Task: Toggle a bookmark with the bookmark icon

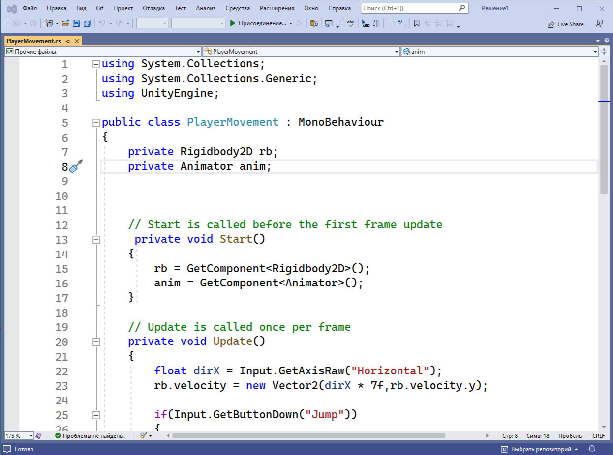Action: pos(417,23)
